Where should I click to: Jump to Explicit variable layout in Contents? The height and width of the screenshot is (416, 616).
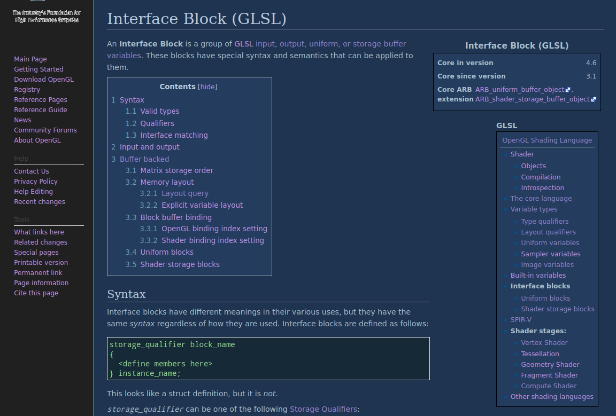tap(202, 205)
